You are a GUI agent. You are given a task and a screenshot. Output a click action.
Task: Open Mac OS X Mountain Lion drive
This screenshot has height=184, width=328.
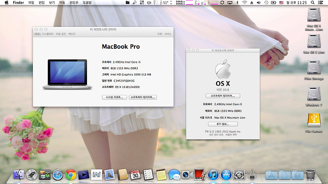coord(314,15)
